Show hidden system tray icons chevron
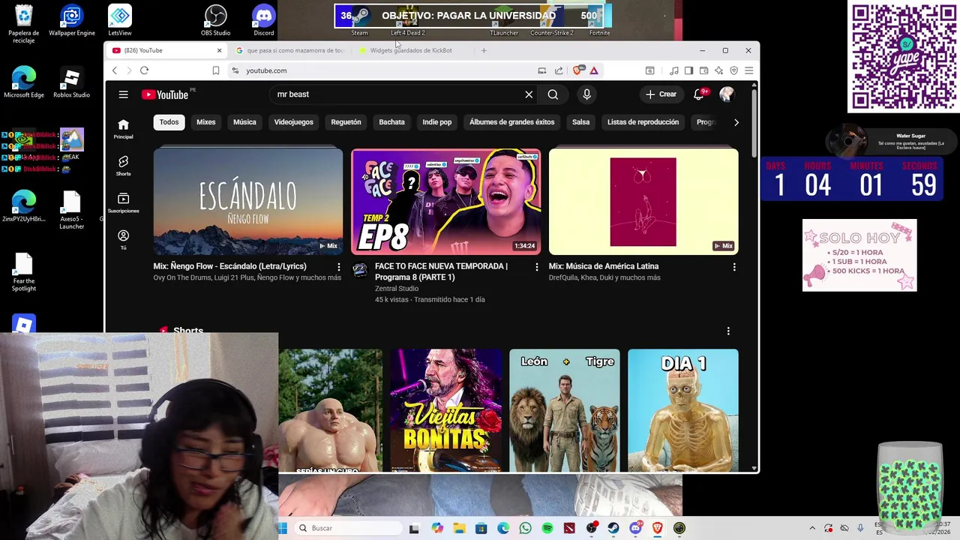The width and height of the screenshot is (960, 540). point(811,528)
